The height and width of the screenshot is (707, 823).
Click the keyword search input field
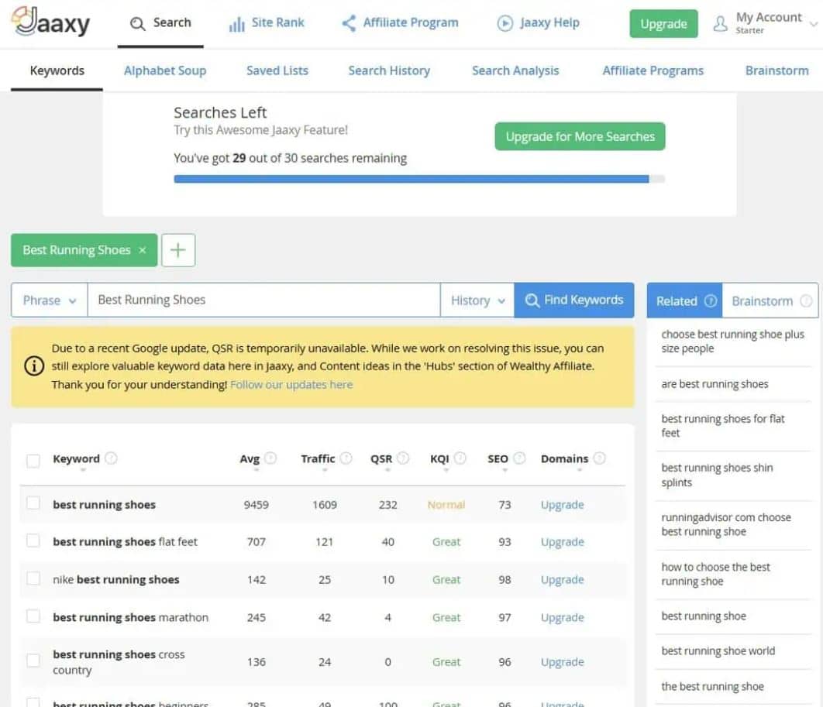tap(263, 300)
